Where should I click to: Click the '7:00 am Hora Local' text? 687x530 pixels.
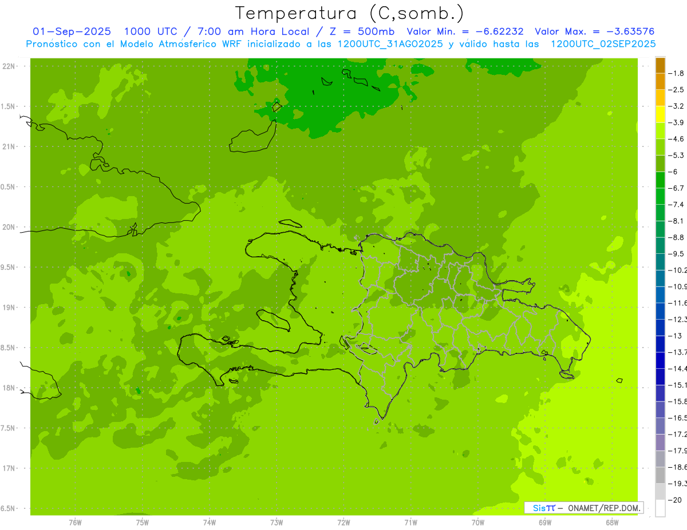(252, 31)
